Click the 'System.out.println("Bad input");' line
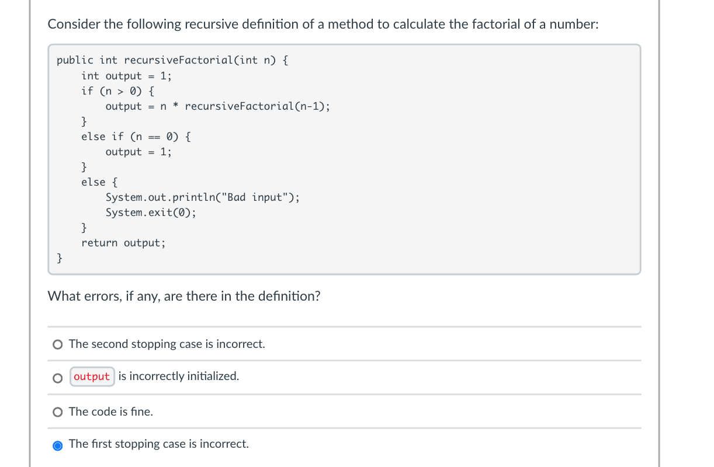Viewport: 714px width, 467px height. pos(203,197)
